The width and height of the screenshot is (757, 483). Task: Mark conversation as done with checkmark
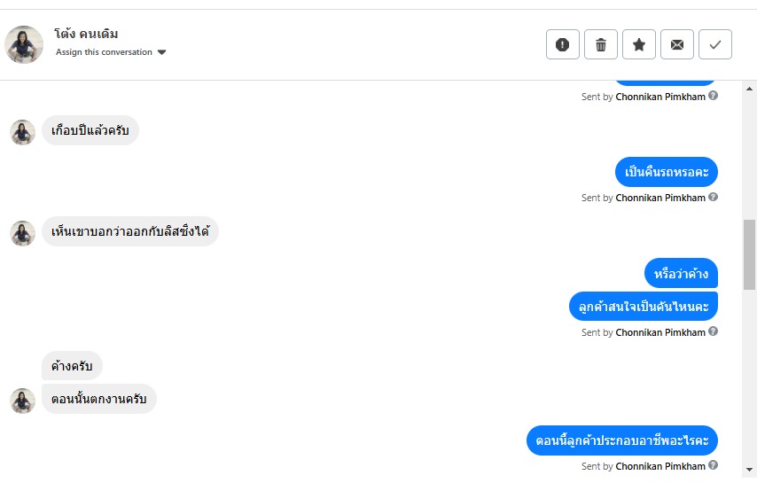[x=714, y=44]
